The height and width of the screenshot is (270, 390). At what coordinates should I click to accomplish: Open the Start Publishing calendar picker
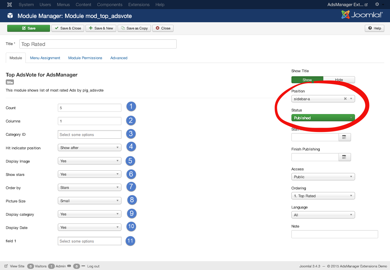pos(345,137)
